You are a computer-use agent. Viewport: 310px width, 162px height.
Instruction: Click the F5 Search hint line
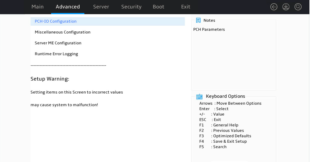213,147
